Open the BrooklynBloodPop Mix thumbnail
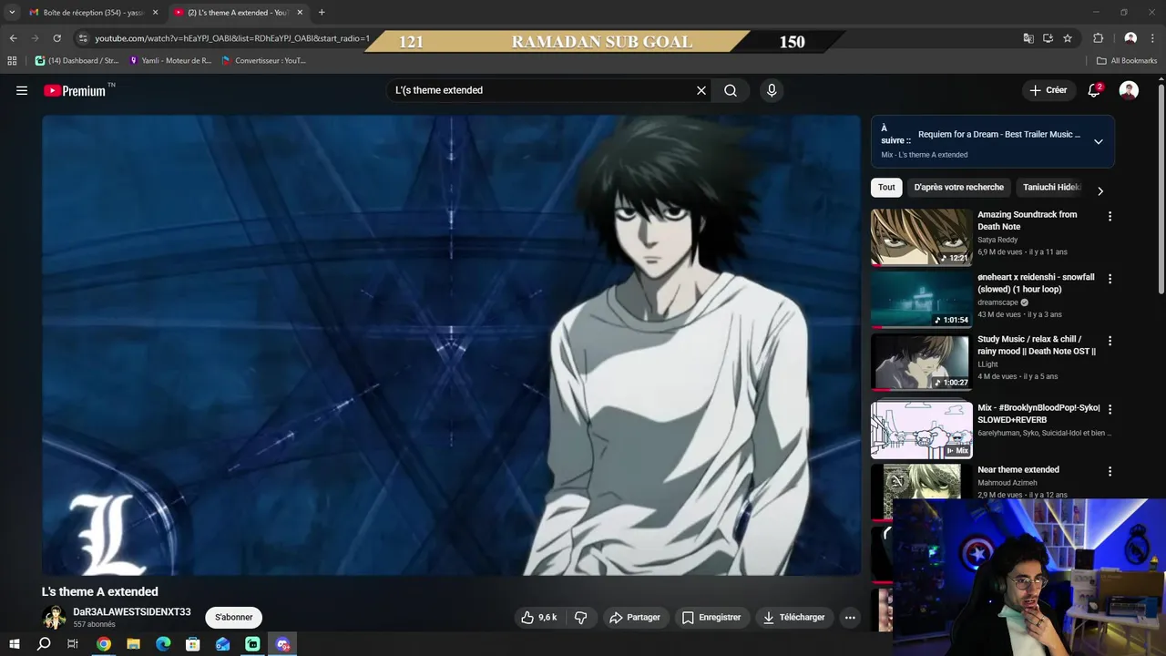 921,430
